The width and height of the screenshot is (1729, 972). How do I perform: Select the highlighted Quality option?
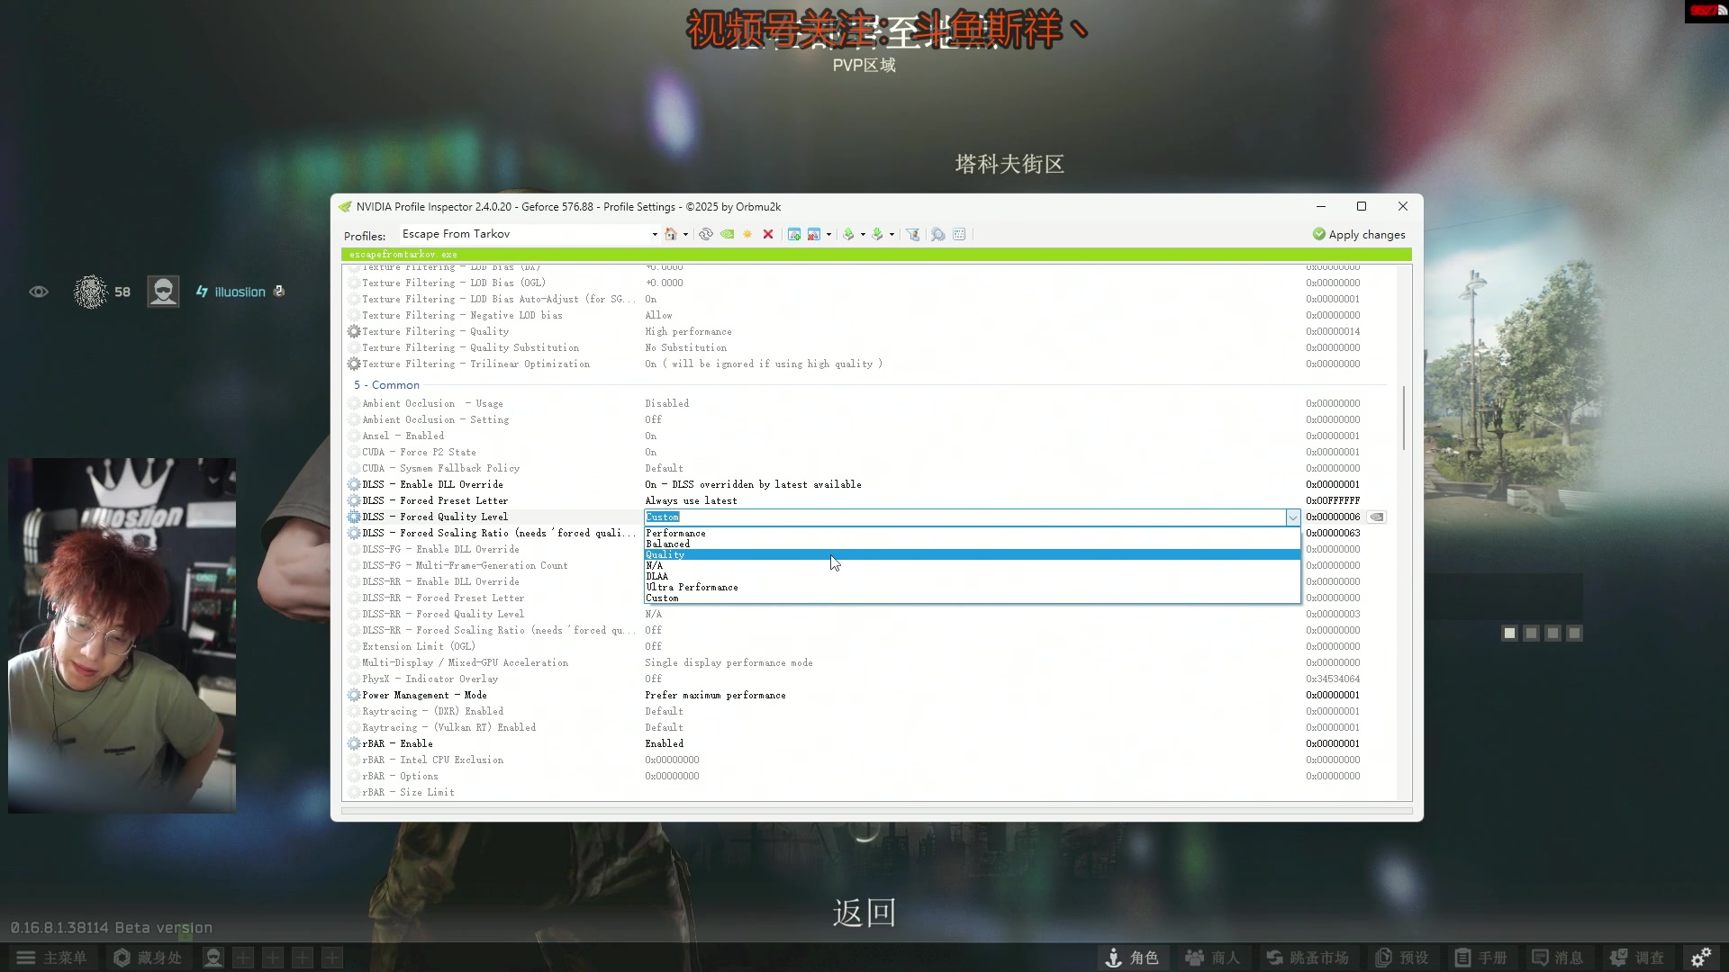pos(972,554)
